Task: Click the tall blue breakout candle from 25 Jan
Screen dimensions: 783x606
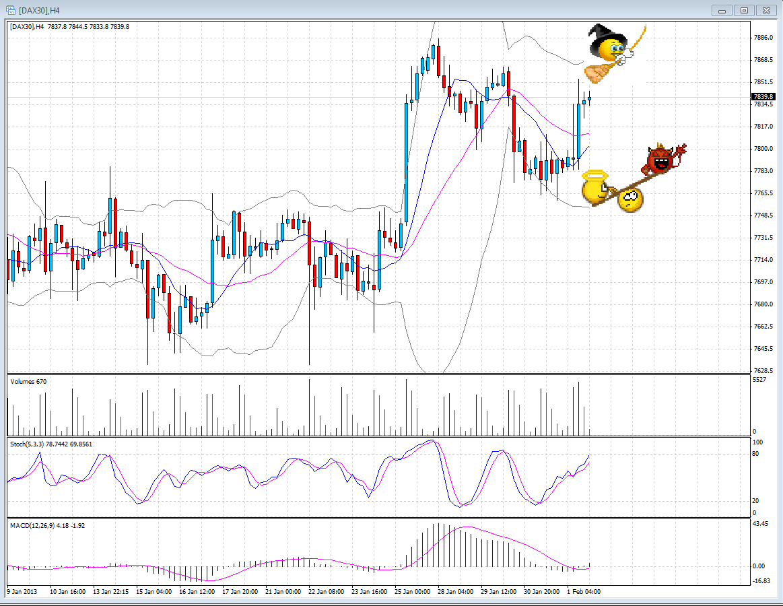Action: (x=407, y=155)
